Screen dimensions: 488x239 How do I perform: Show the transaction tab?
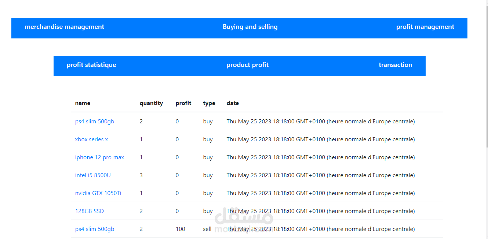click(395, 65)
